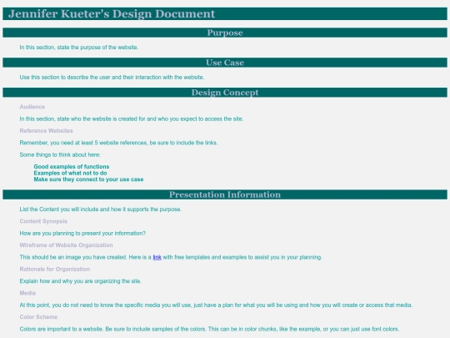Click the 'Purpose' section heading
This screenshot has width=450, height=338.
tap(225, 33)
